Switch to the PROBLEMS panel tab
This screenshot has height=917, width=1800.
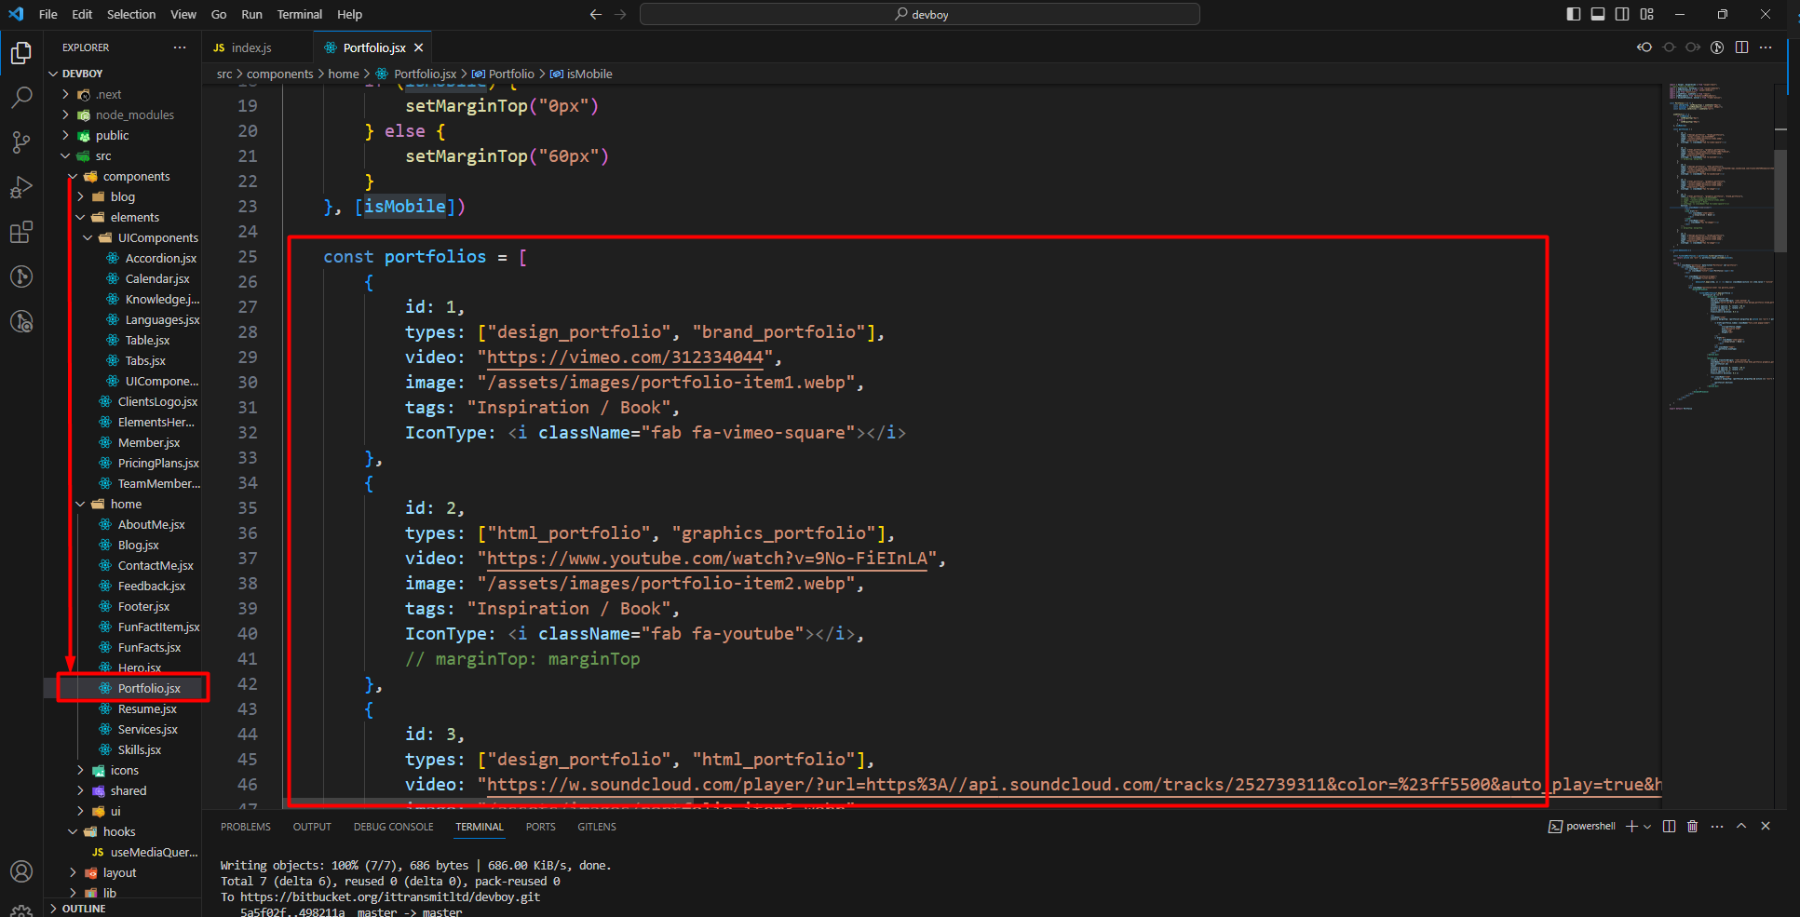pyautogui.click(x=246, y=827)
